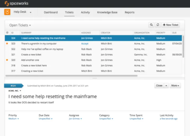Sort tickets by the Priority column header
Viewport: 190px width, 136px height.
(x=161, y=33)
